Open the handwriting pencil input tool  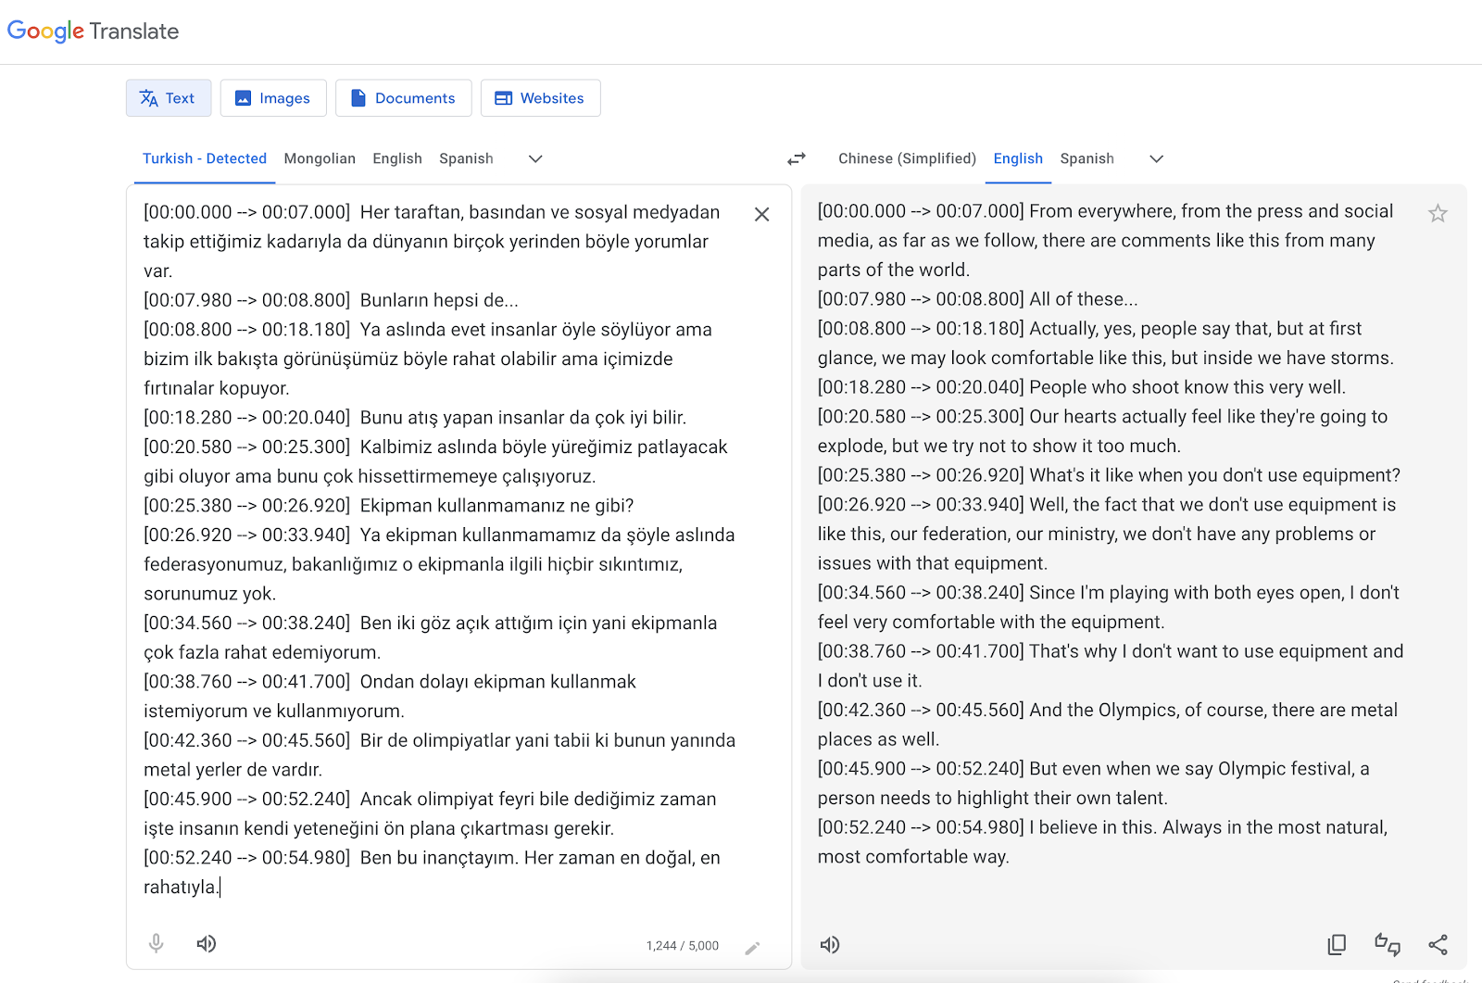click(752, 947)
